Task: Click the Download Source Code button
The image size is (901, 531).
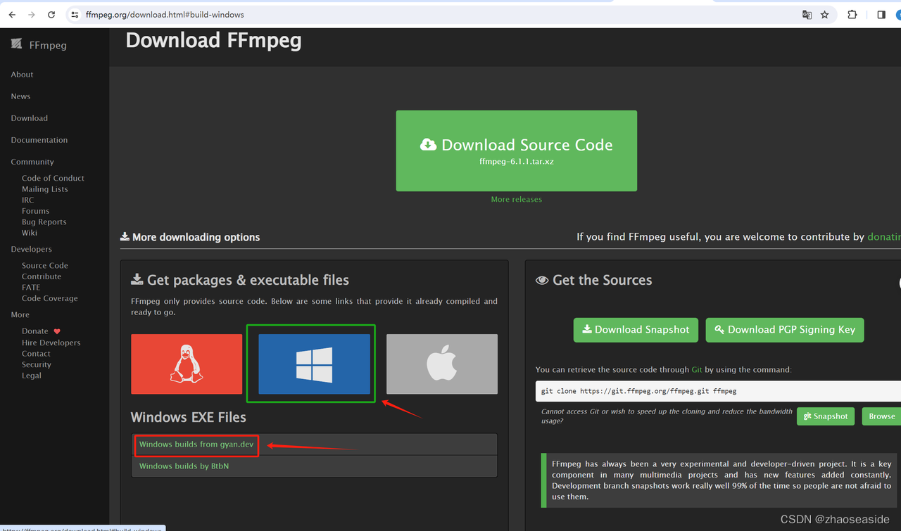Action: tap(517, 151)
